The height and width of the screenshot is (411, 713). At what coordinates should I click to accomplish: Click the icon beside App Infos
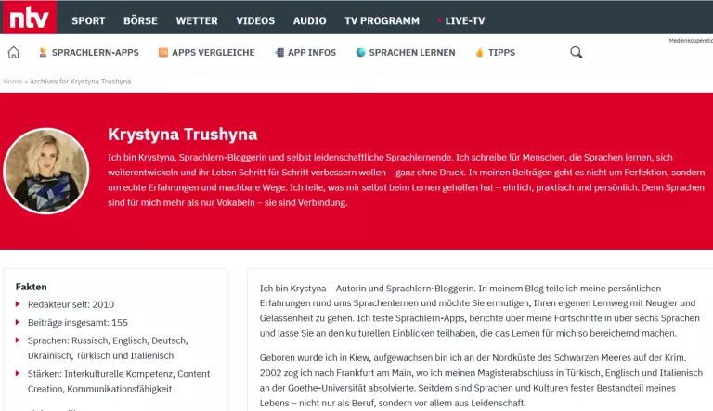click(279, 52)
